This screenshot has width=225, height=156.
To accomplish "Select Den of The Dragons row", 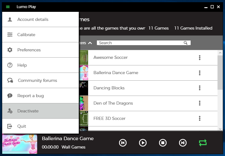I will (148, 103).
